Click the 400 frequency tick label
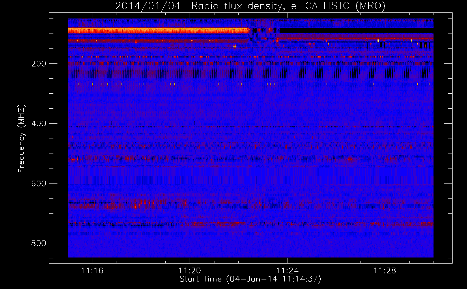Screen dimensions: 467x289 (x=39, y=124)
